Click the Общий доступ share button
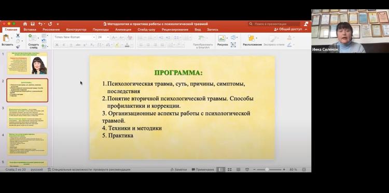This screenshot has height=193, width=389. point(288,29)
